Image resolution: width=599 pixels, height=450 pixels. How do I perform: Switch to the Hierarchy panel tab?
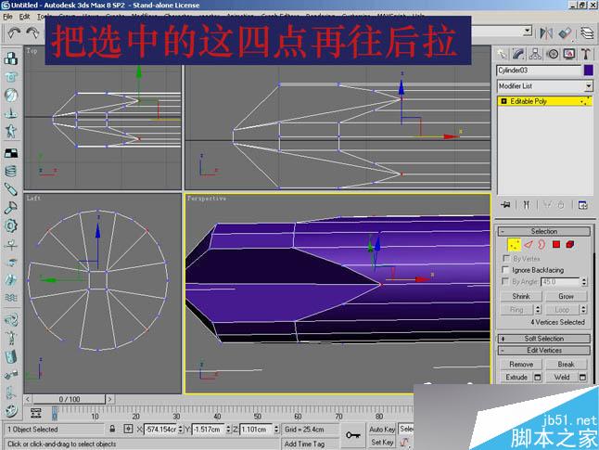coord(536,55)
